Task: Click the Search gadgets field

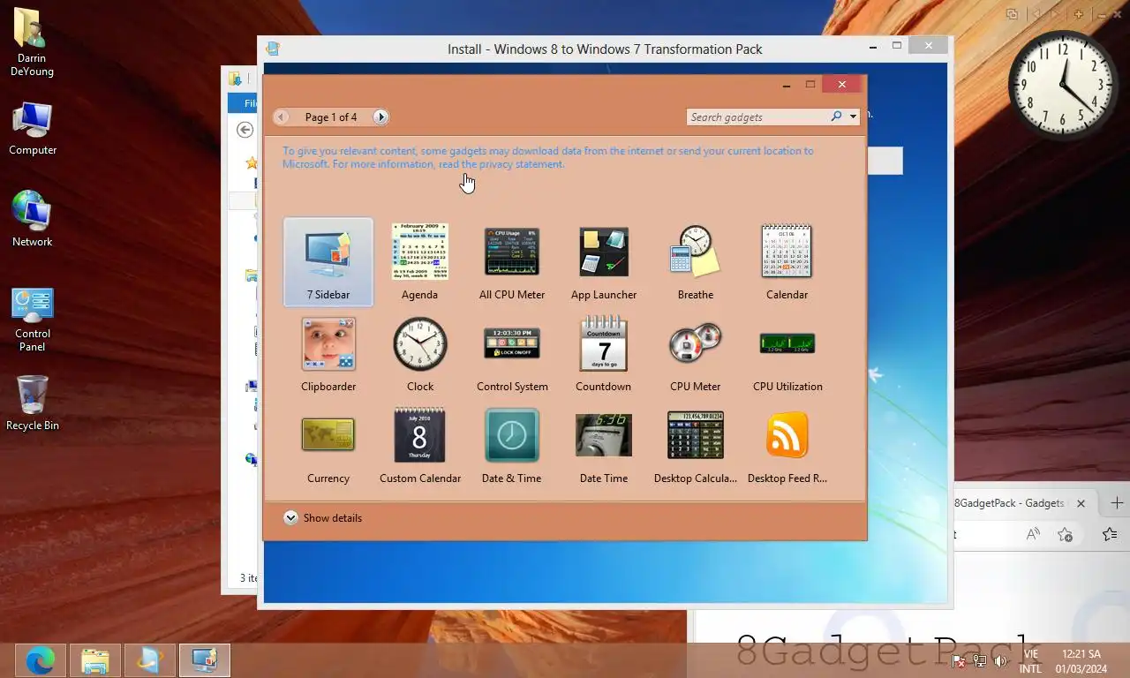Action: pos(757,117)
